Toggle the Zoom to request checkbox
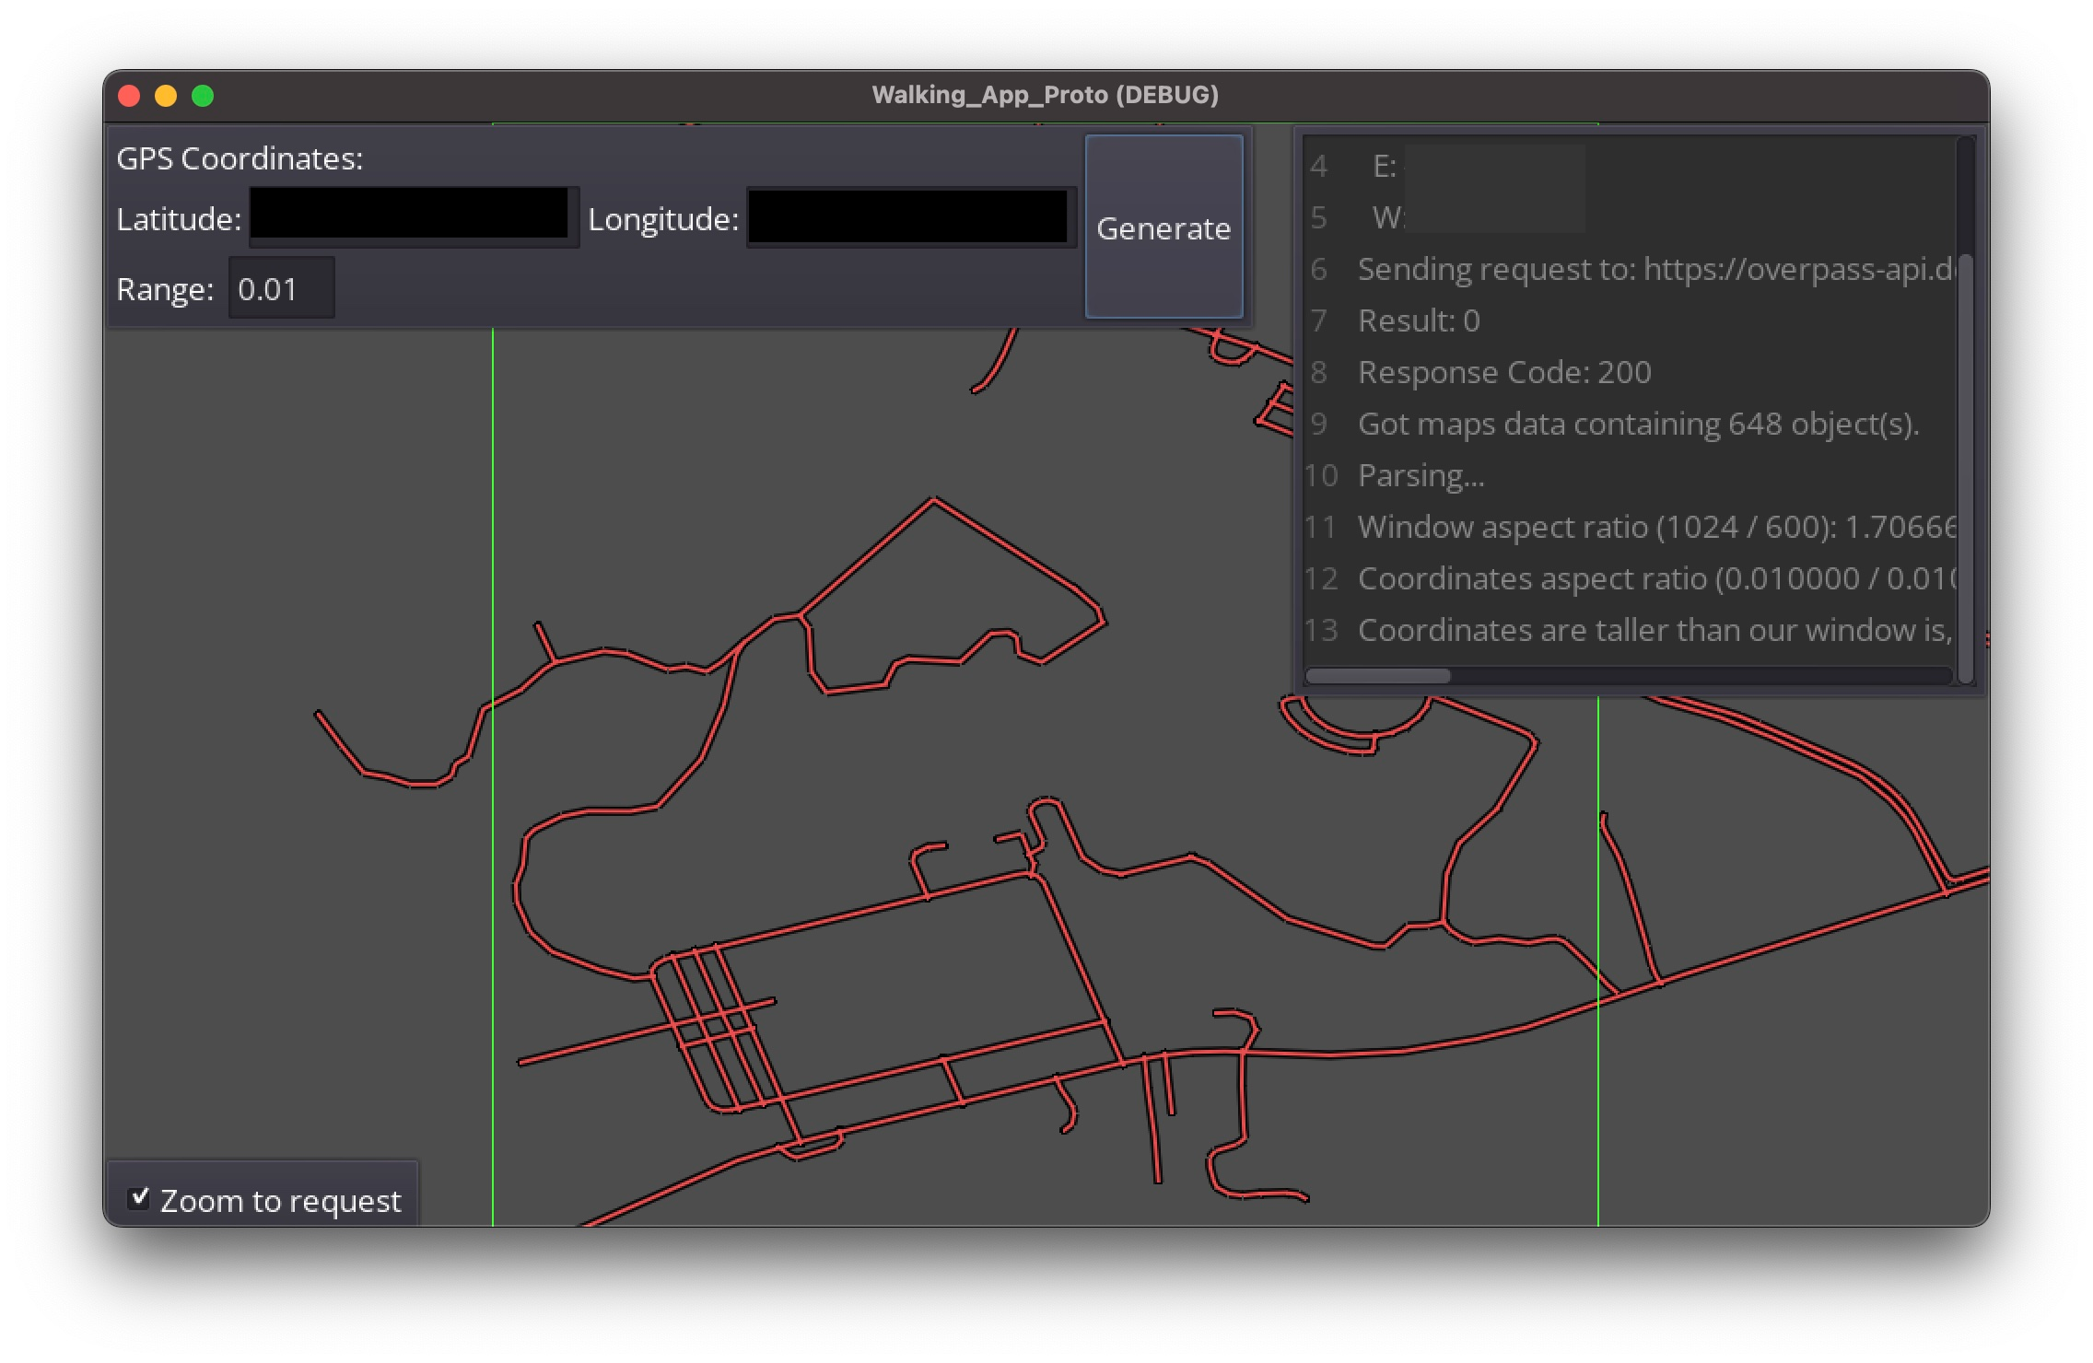2093x1363 pixels. tap(140, 1197)
